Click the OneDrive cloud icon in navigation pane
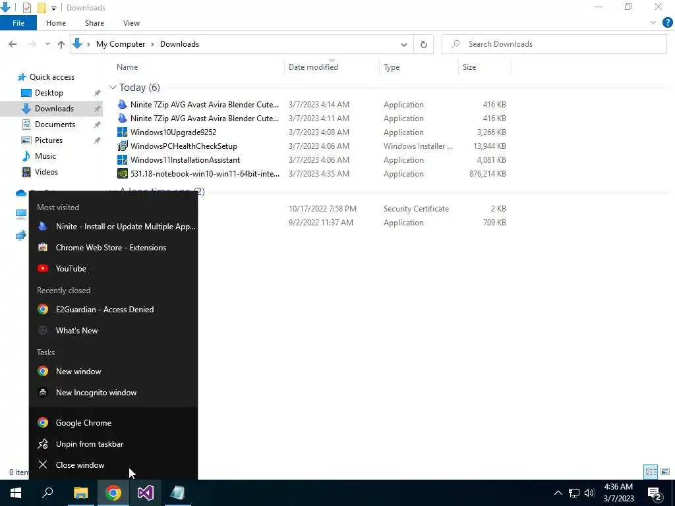 (20, 193)
